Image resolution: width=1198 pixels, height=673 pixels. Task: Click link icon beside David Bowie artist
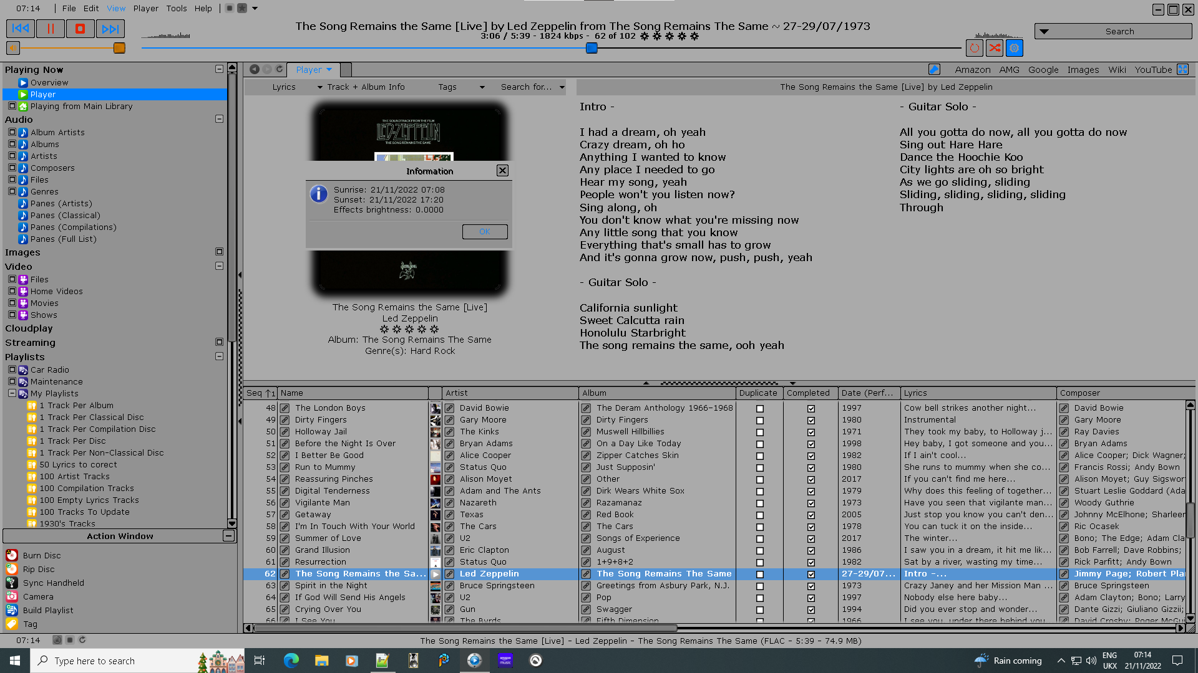tap(449, 408)
